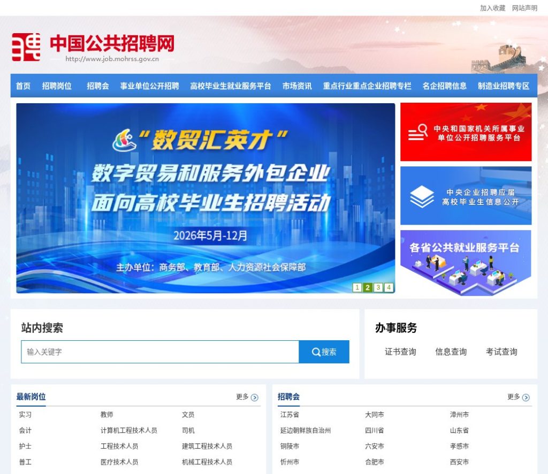
Task: Open the 护士 job category
Action: (25, 446)
